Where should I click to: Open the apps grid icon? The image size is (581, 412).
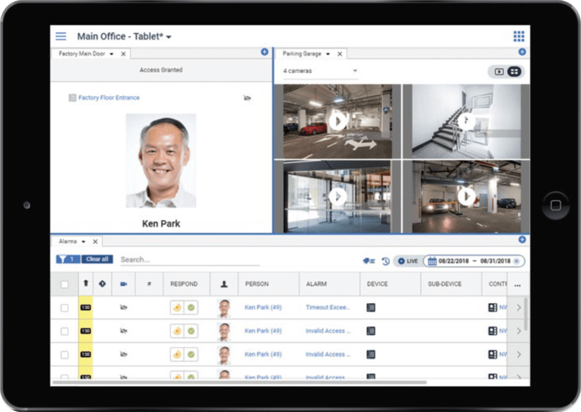point(519,36)
